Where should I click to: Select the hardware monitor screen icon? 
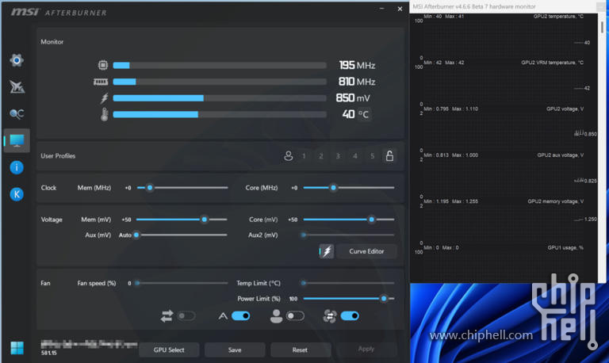click(x=17, y=140)
